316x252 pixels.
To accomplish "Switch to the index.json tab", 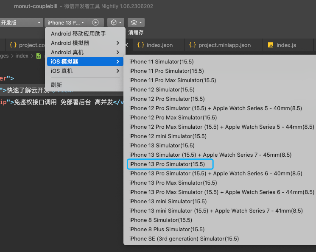I will pyautogui.click(x=159, y=45).
